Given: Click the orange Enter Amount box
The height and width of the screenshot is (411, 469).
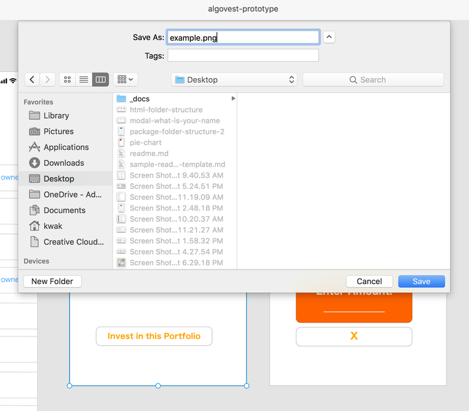Looking at the screenshot, I should pyautogui.click(x=354, y=308).
